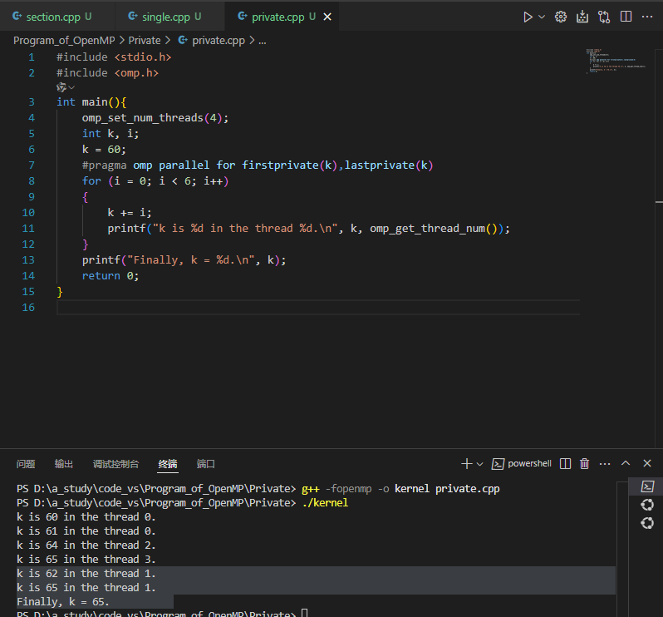
Task: Open the 问题 problems panel tab
Action: point(26,464)
